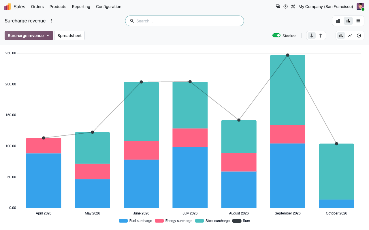The height and width of the screenshot is (230, 369).
Task: Focus the Search input field
Action: pos(184,21)
